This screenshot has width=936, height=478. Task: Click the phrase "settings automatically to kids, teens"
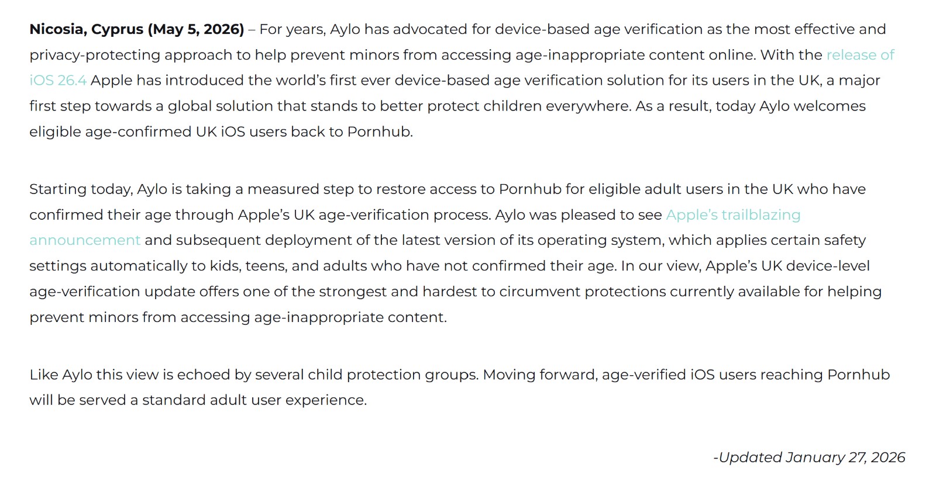pyautogui.click(x=158, y=266)
